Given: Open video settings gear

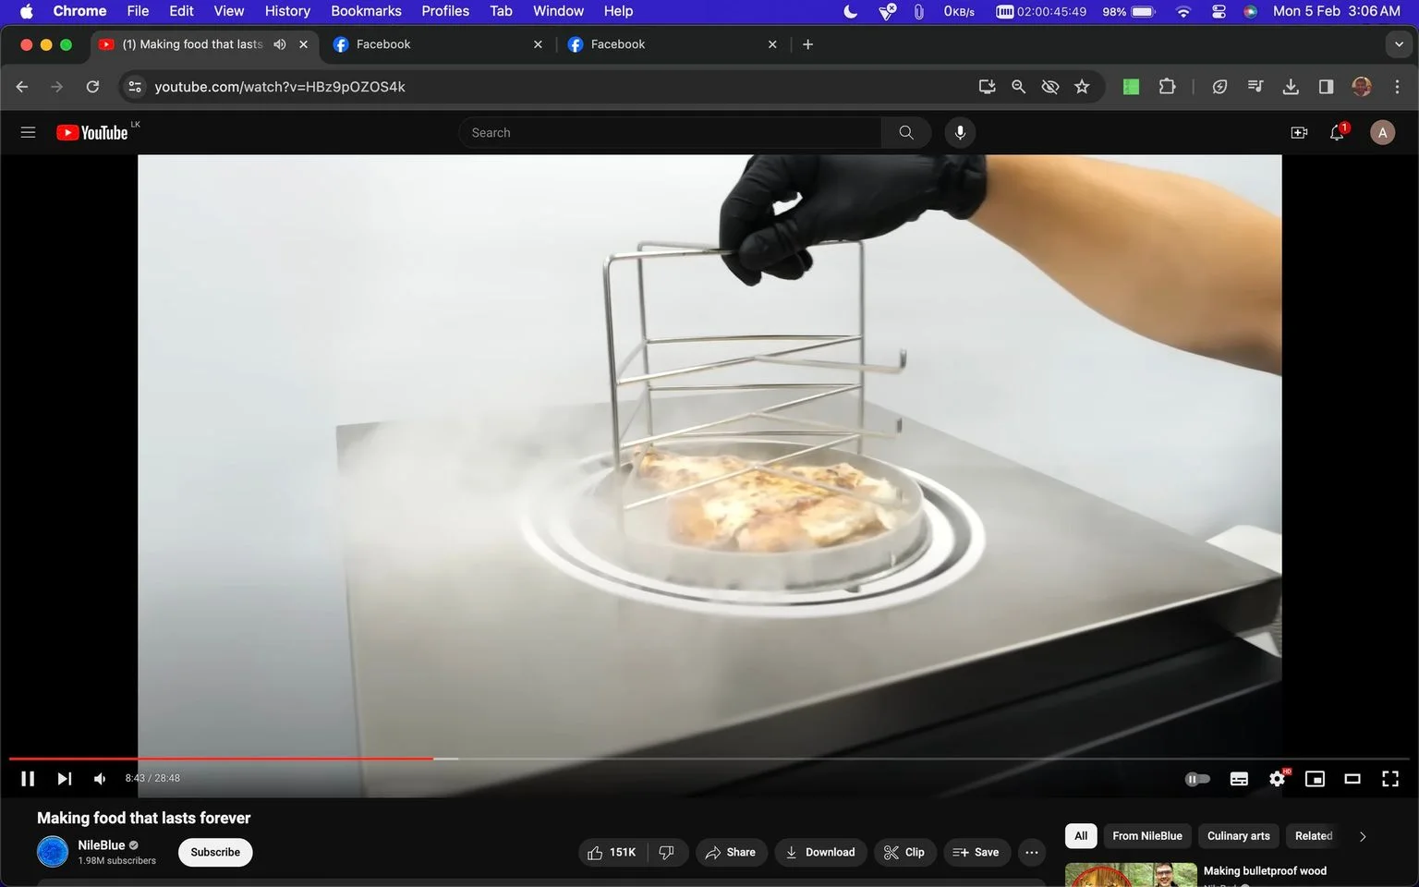Looking at the screenshot, I should (x=1278, y=779).
